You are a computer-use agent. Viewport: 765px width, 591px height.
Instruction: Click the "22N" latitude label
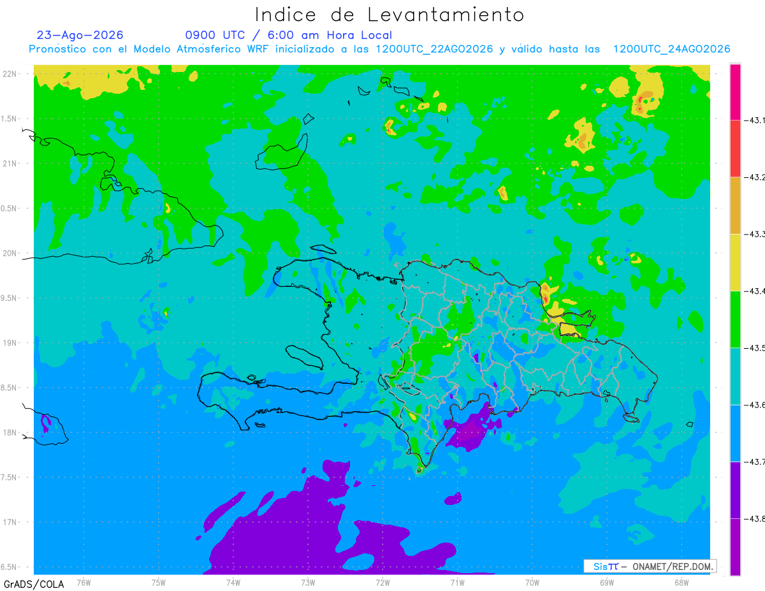(10, 73)
